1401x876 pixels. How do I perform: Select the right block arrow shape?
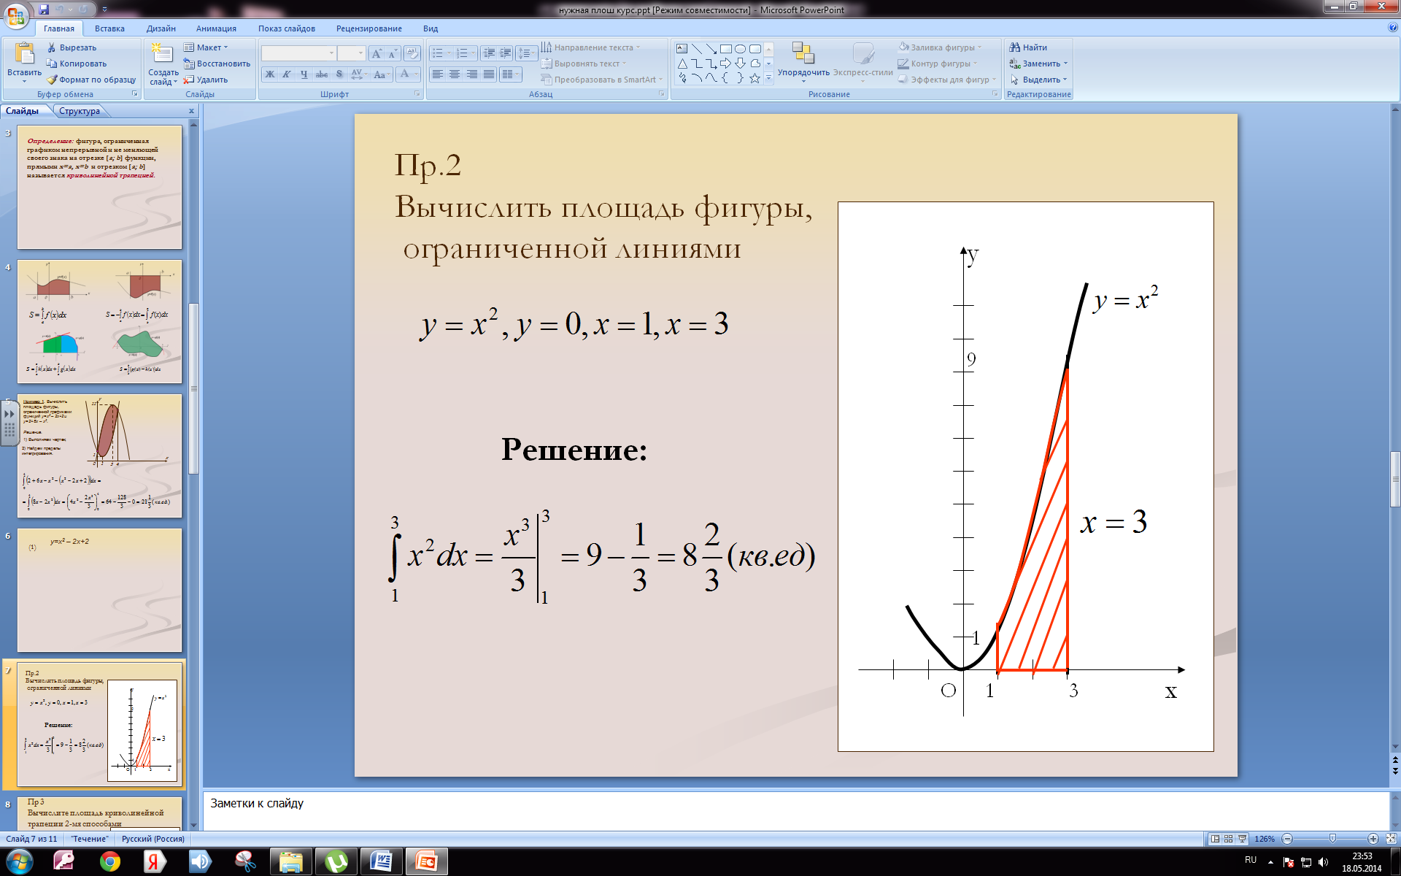(x=726, y=64)
